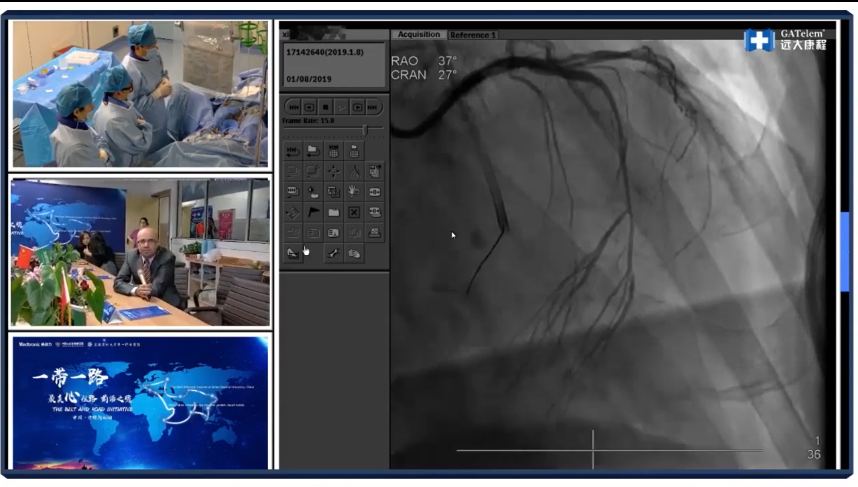
Task: Click patient ID 17142640(2019.1.8)
Action: coord(324,52)
